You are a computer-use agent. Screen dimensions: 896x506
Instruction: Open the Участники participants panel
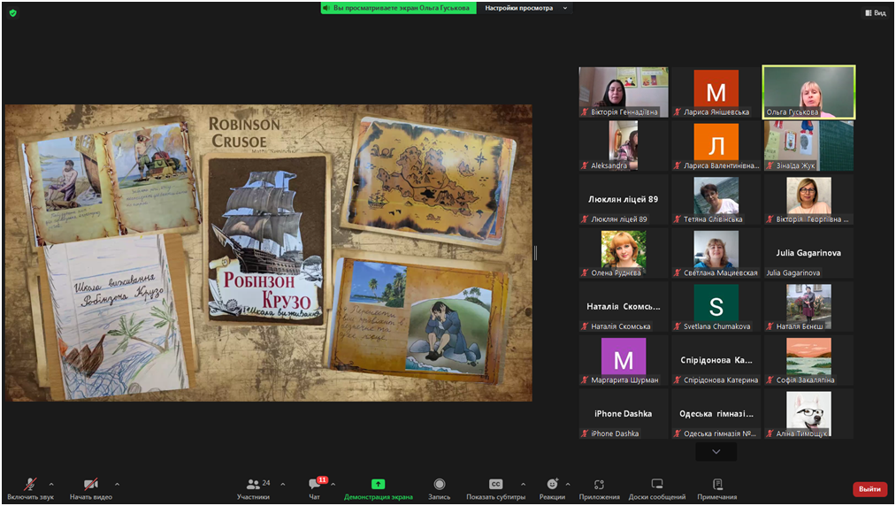click(254, 485)
